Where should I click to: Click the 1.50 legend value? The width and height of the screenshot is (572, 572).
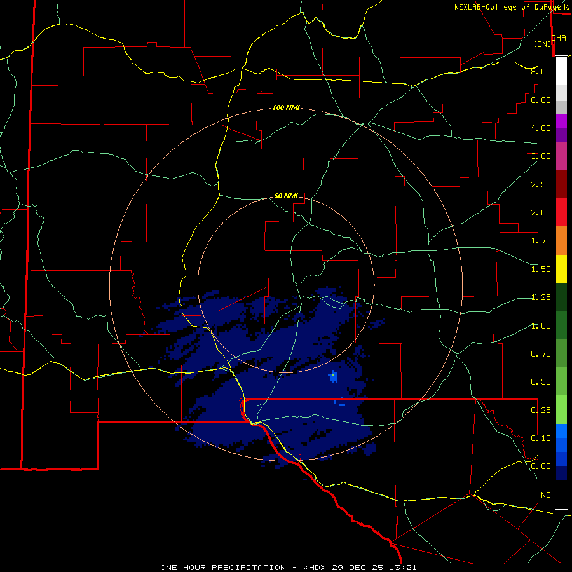click(541, 269)
